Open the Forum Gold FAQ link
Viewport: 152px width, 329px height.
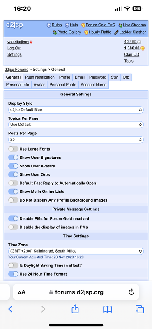point(100,25)
